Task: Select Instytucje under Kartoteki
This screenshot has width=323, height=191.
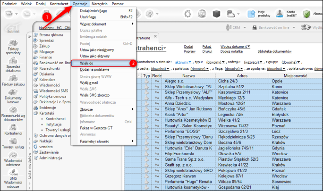Action: point(53,125)
